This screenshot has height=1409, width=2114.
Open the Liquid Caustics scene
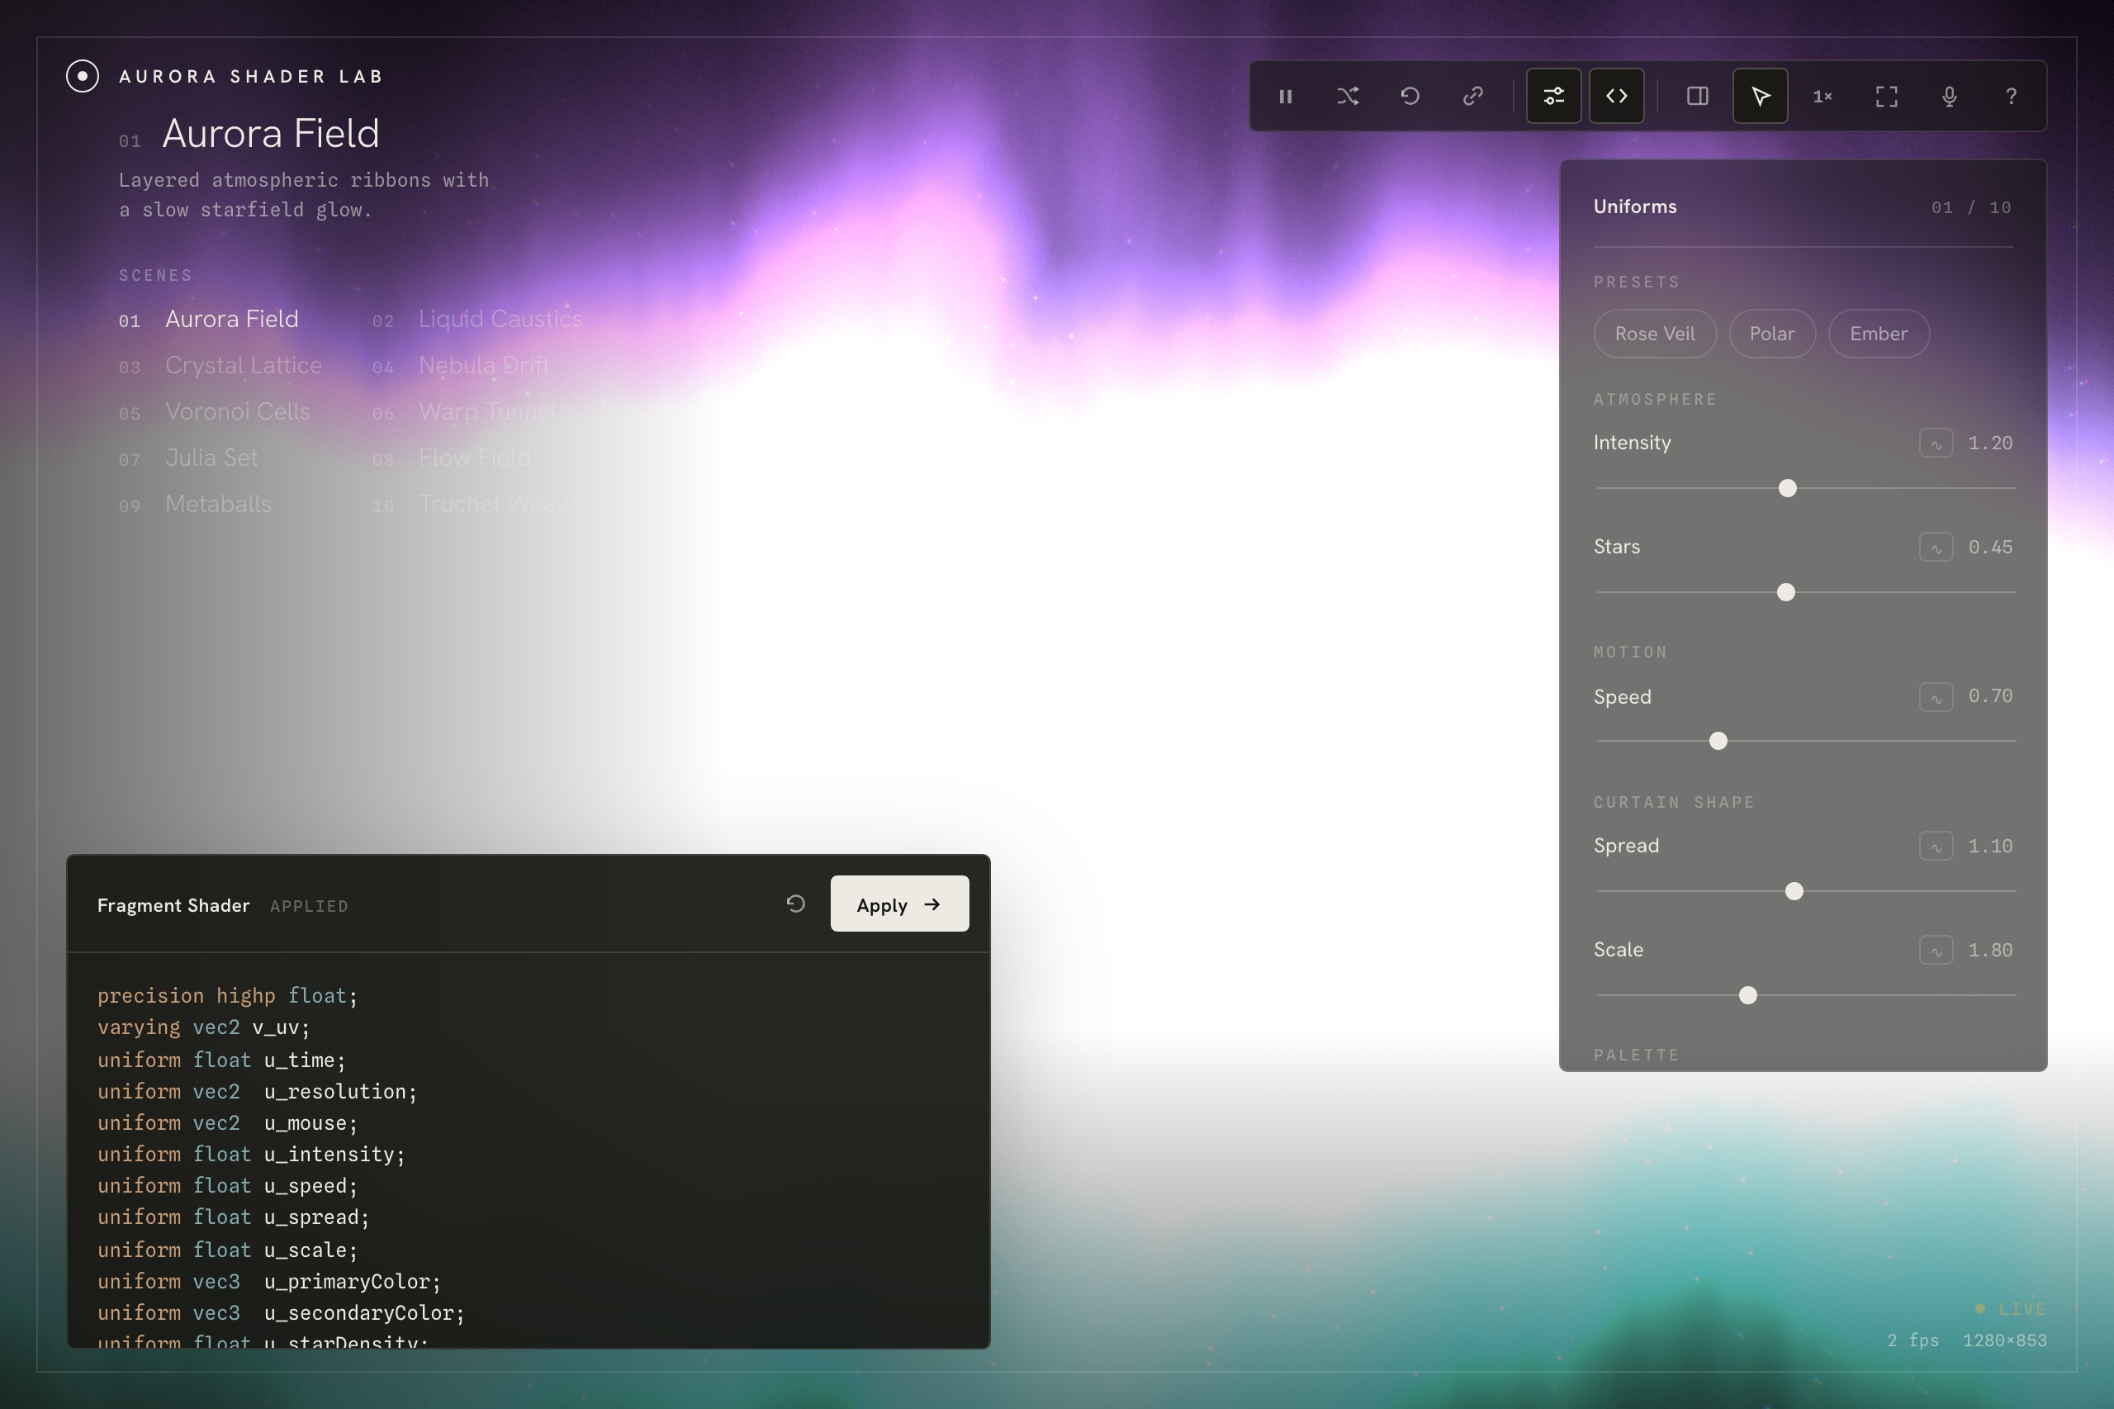[x=477, y=320]
